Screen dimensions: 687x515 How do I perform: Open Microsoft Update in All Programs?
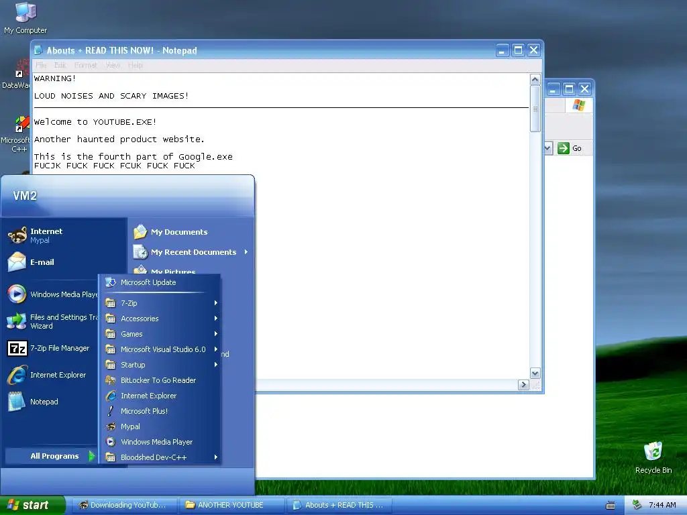point(160,282)
